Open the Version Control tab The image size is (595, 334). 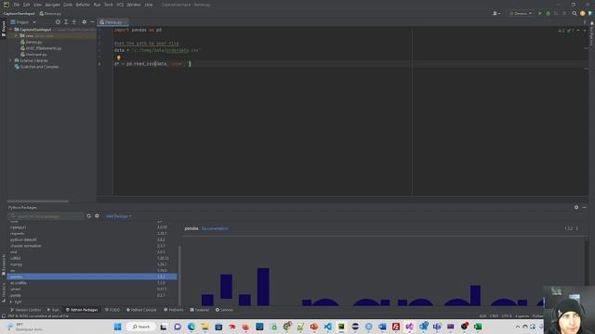pos(25,310)
